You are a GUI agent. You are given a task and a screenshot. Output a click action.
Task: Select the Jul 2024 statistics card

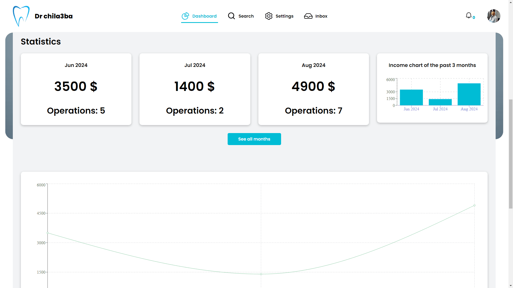[195, 89]
